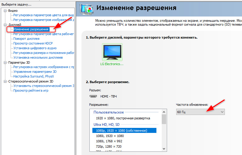
Task: Open Просмотр состояния HDCP
Action: pyautogui.click(x=33, y=43)
